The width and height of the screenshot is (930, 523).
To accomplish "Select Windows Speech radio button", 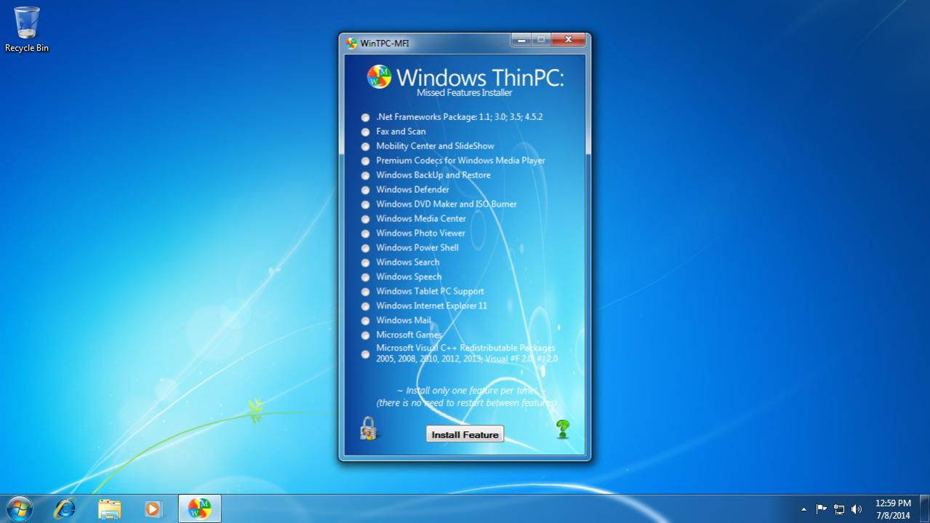I will [365, 277].
